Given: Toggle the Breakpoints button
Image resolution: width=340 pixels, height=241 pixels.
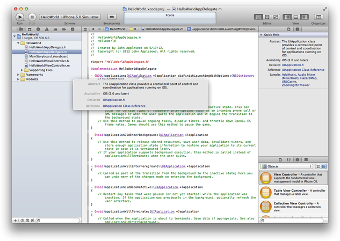Looking at the screenshot, I should pyautogui.click(x=112, y=17).
